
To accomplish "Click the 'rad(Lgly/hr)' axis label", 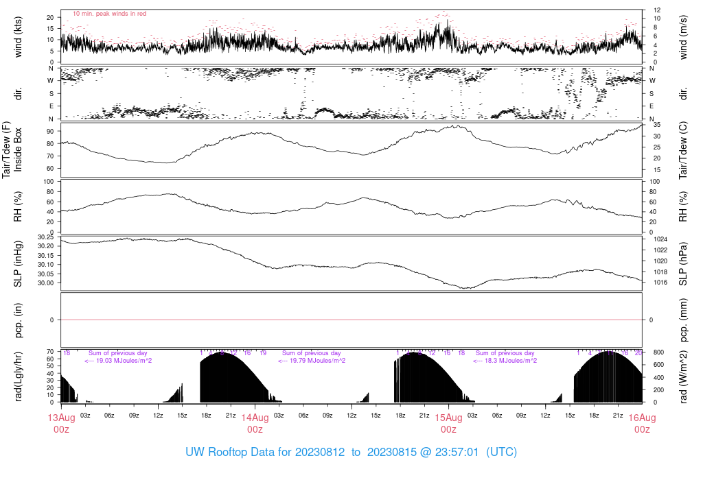I will pos(18,376).
